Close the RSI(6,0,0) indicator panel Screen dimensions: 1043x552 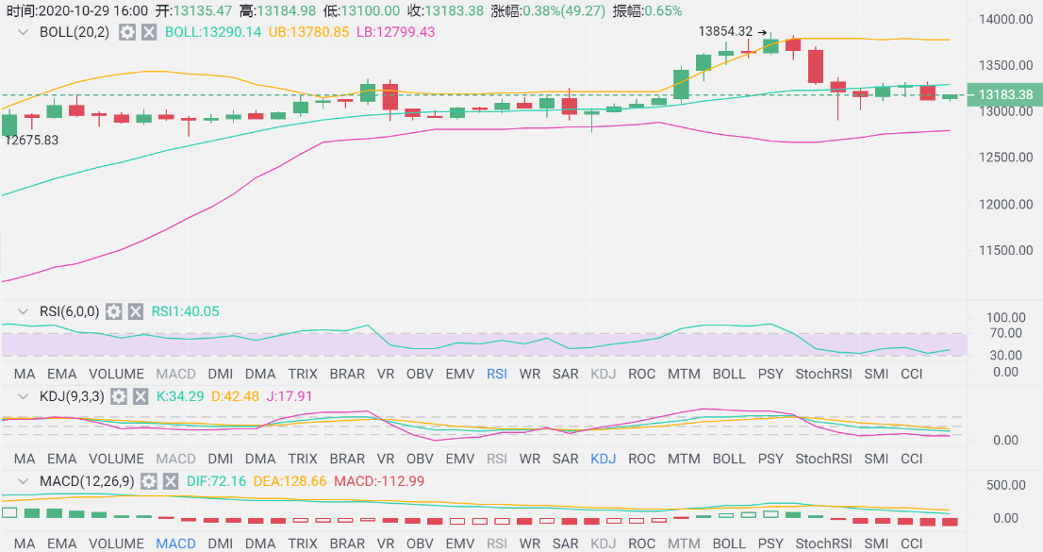[136, 311]
